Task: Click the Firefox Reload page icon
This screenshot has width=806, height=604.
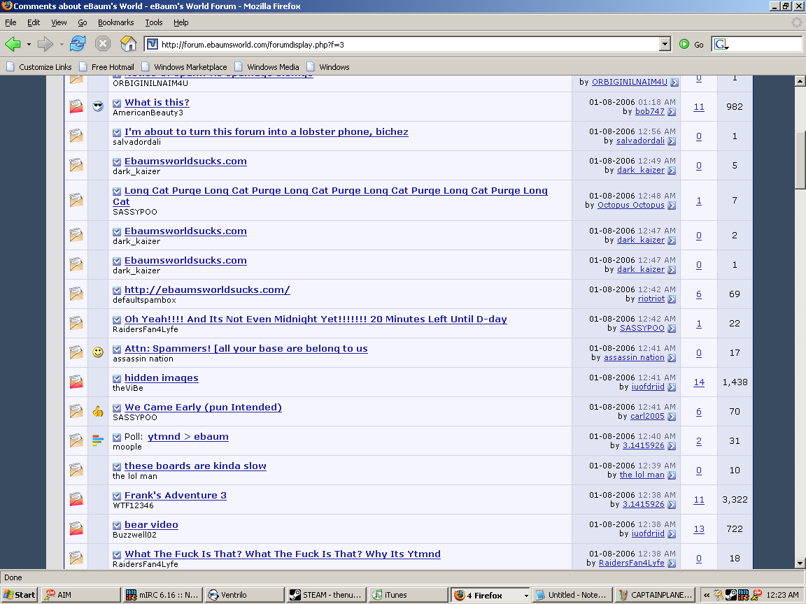Action: click(77, 44)
